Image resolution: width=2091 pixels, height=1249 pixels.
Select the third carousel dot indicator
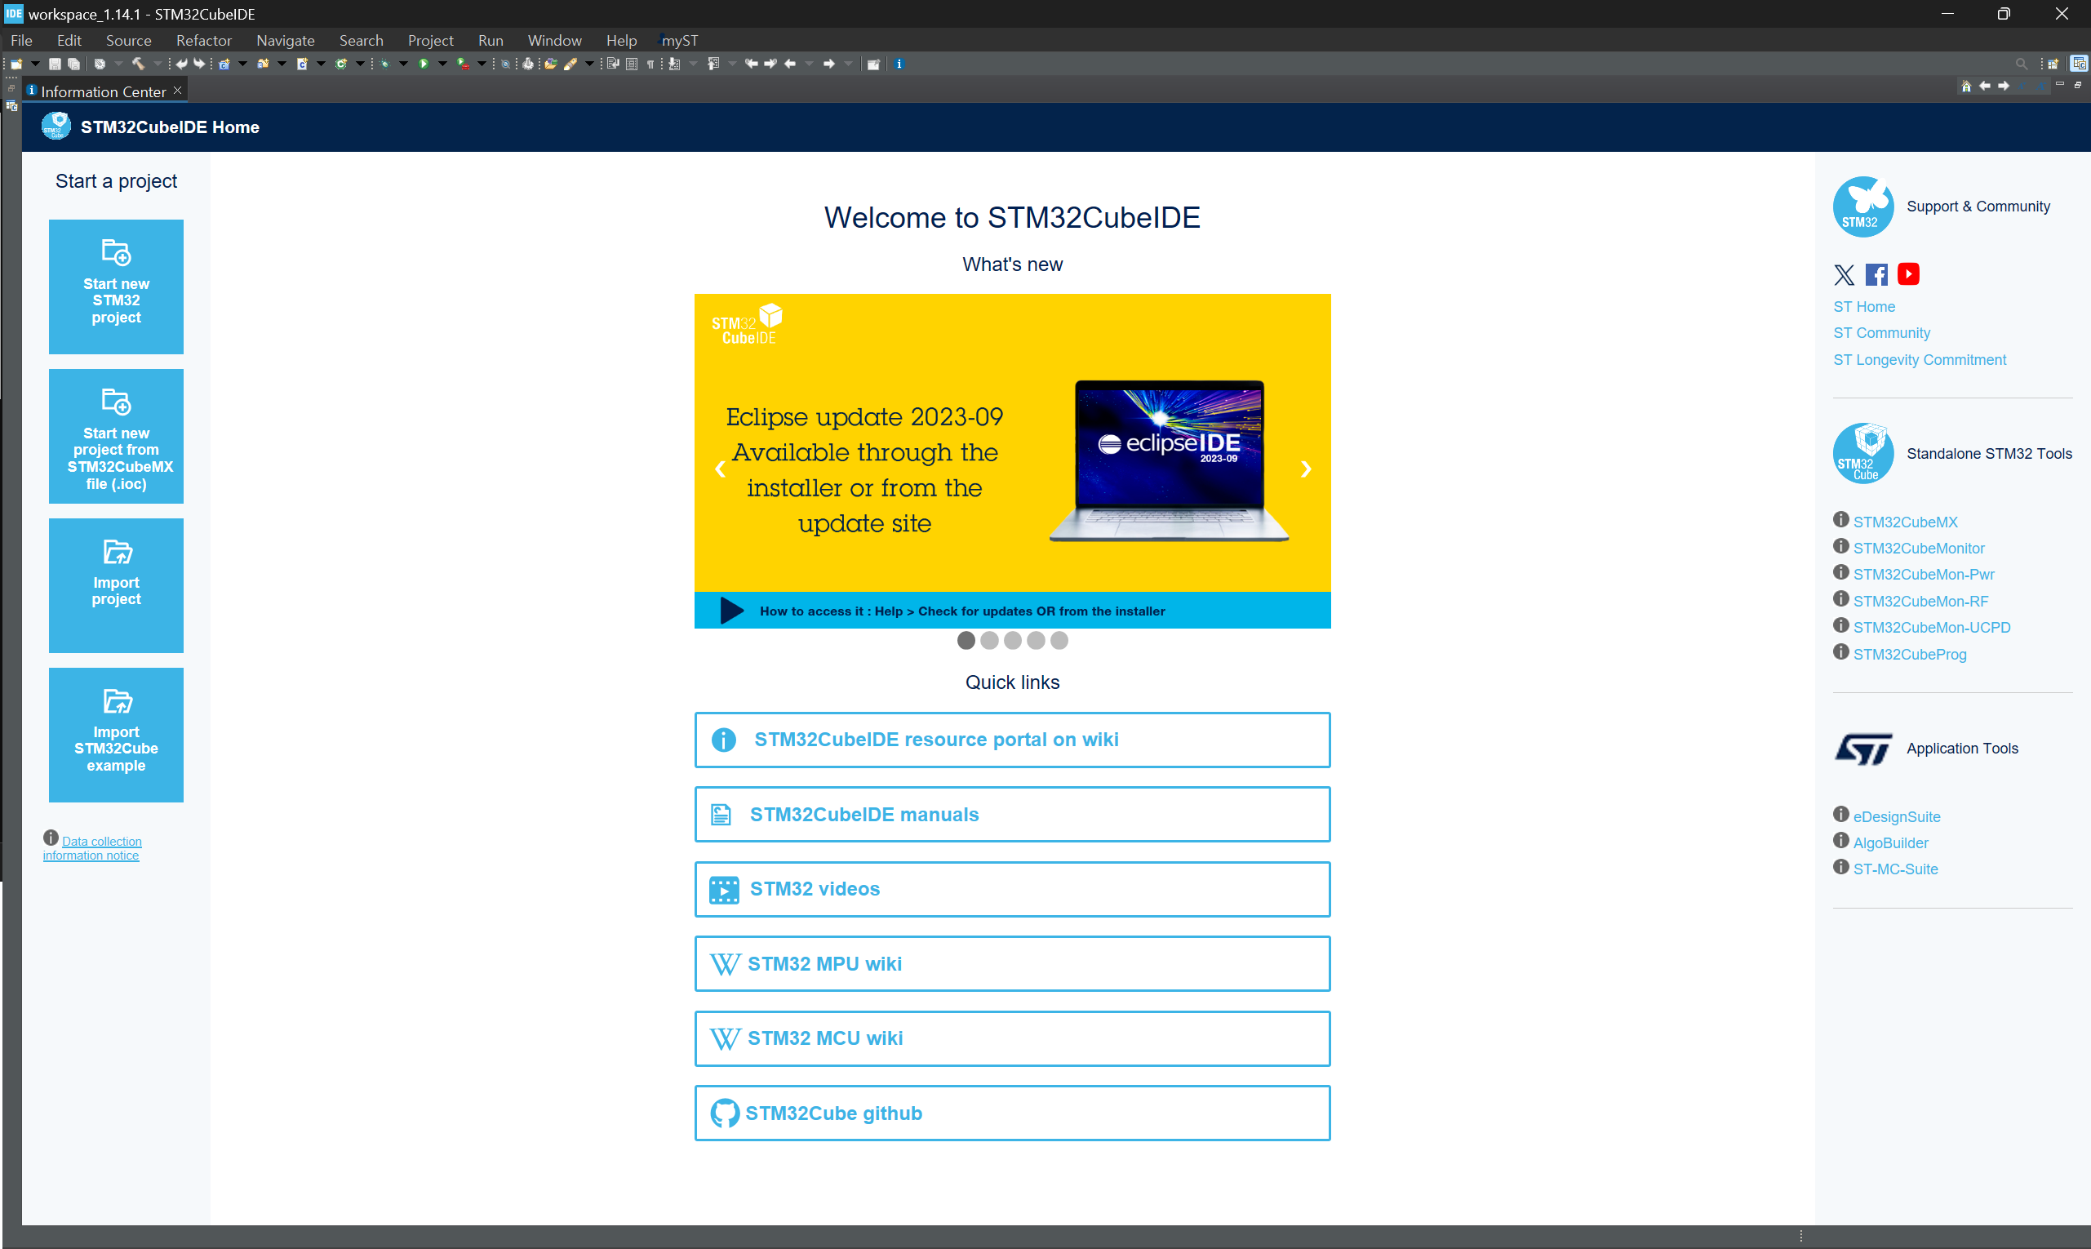(x=1012, y=641)
